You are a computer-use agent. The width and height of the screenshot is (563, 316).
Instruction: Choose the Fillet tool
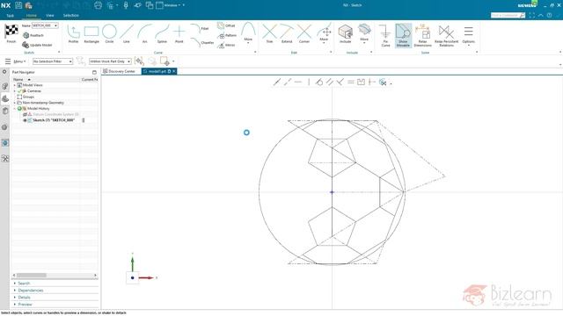click(200, 28)
